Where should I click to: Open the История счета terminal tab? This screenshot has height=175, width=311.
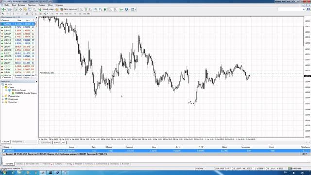pyautogui.click(x=33, y=164)
